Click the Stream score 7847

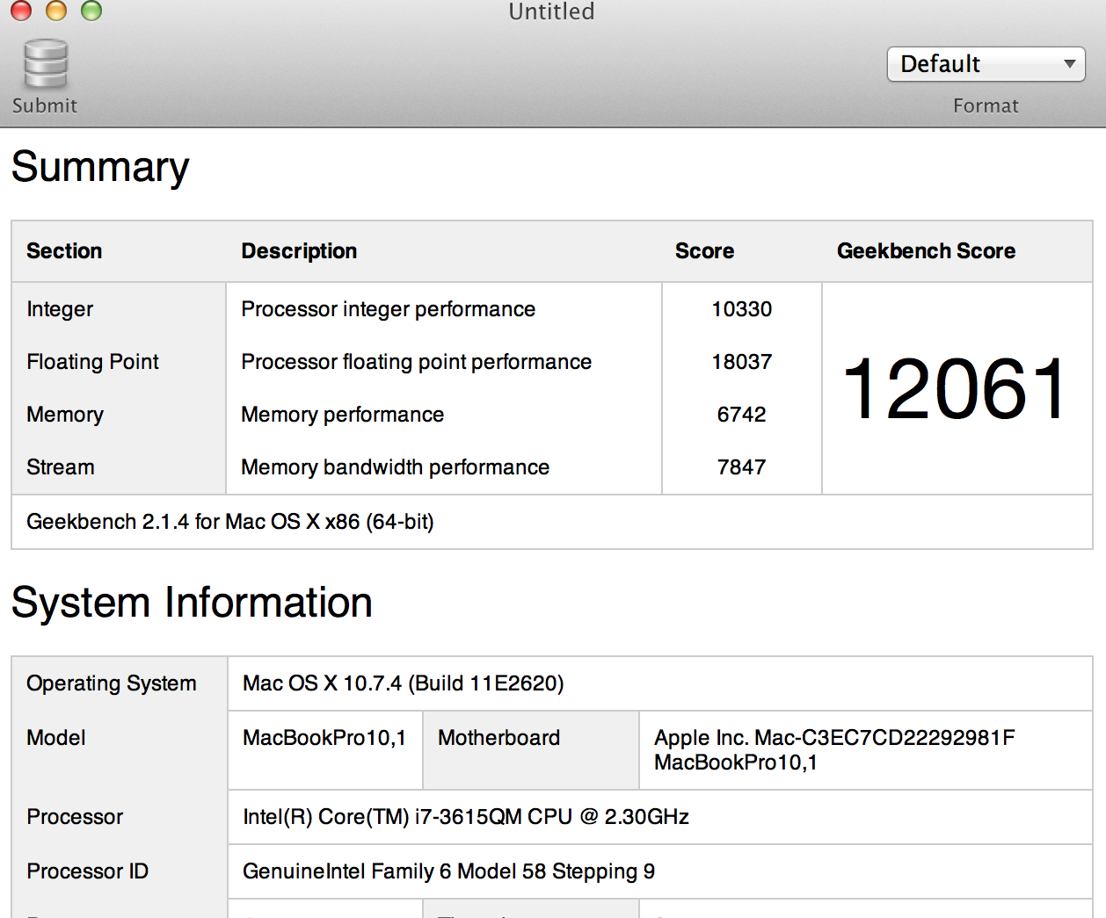point(741,467)
